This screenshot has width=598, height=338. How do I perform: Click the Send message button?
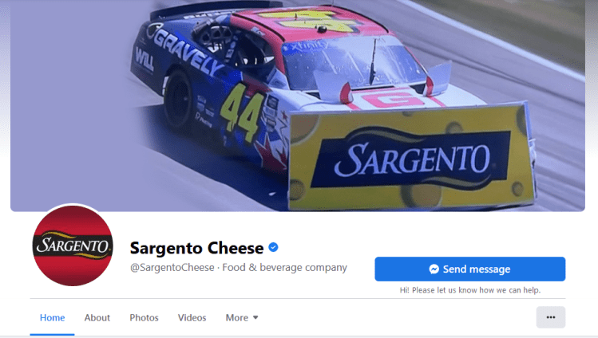point(469,269)
